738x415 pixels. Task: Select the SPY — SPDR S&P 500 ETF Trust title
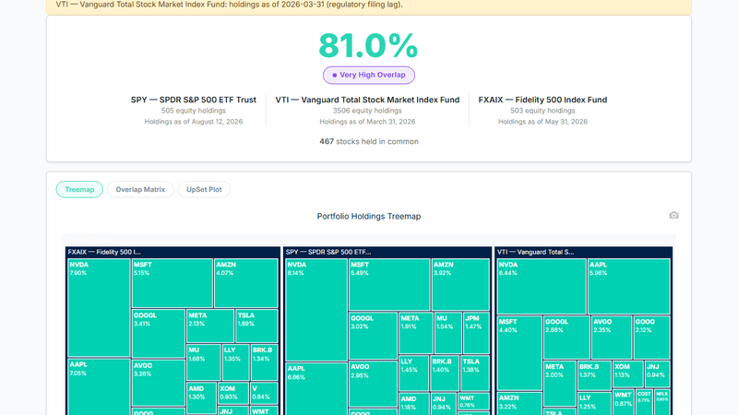click(194, 100)
